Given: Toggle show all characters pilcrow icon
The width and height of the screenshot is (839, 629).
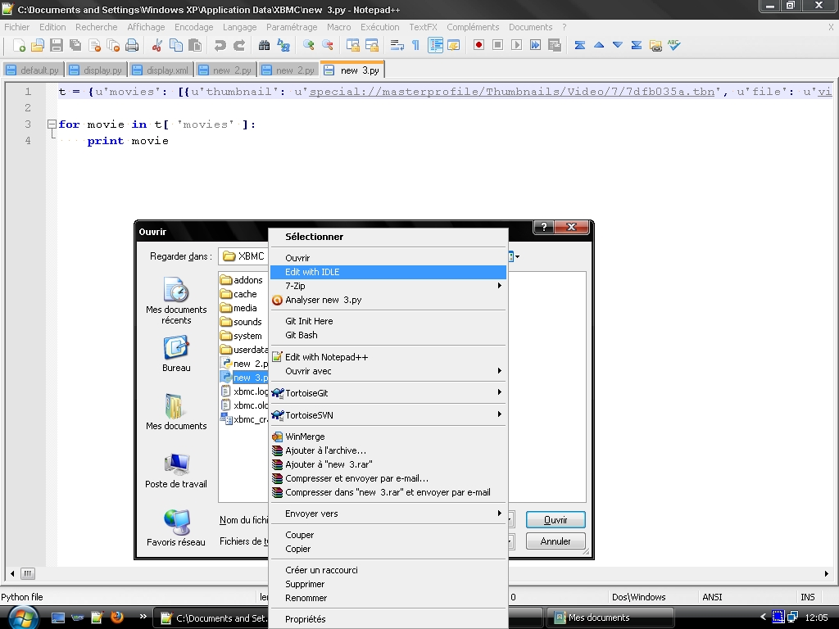Looking at the screenshot, I should 415,46.
